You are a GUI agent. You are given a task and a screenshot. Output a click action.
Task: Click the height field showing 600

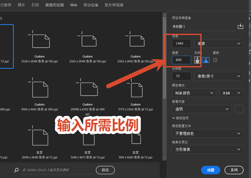[x=181, y=60]
